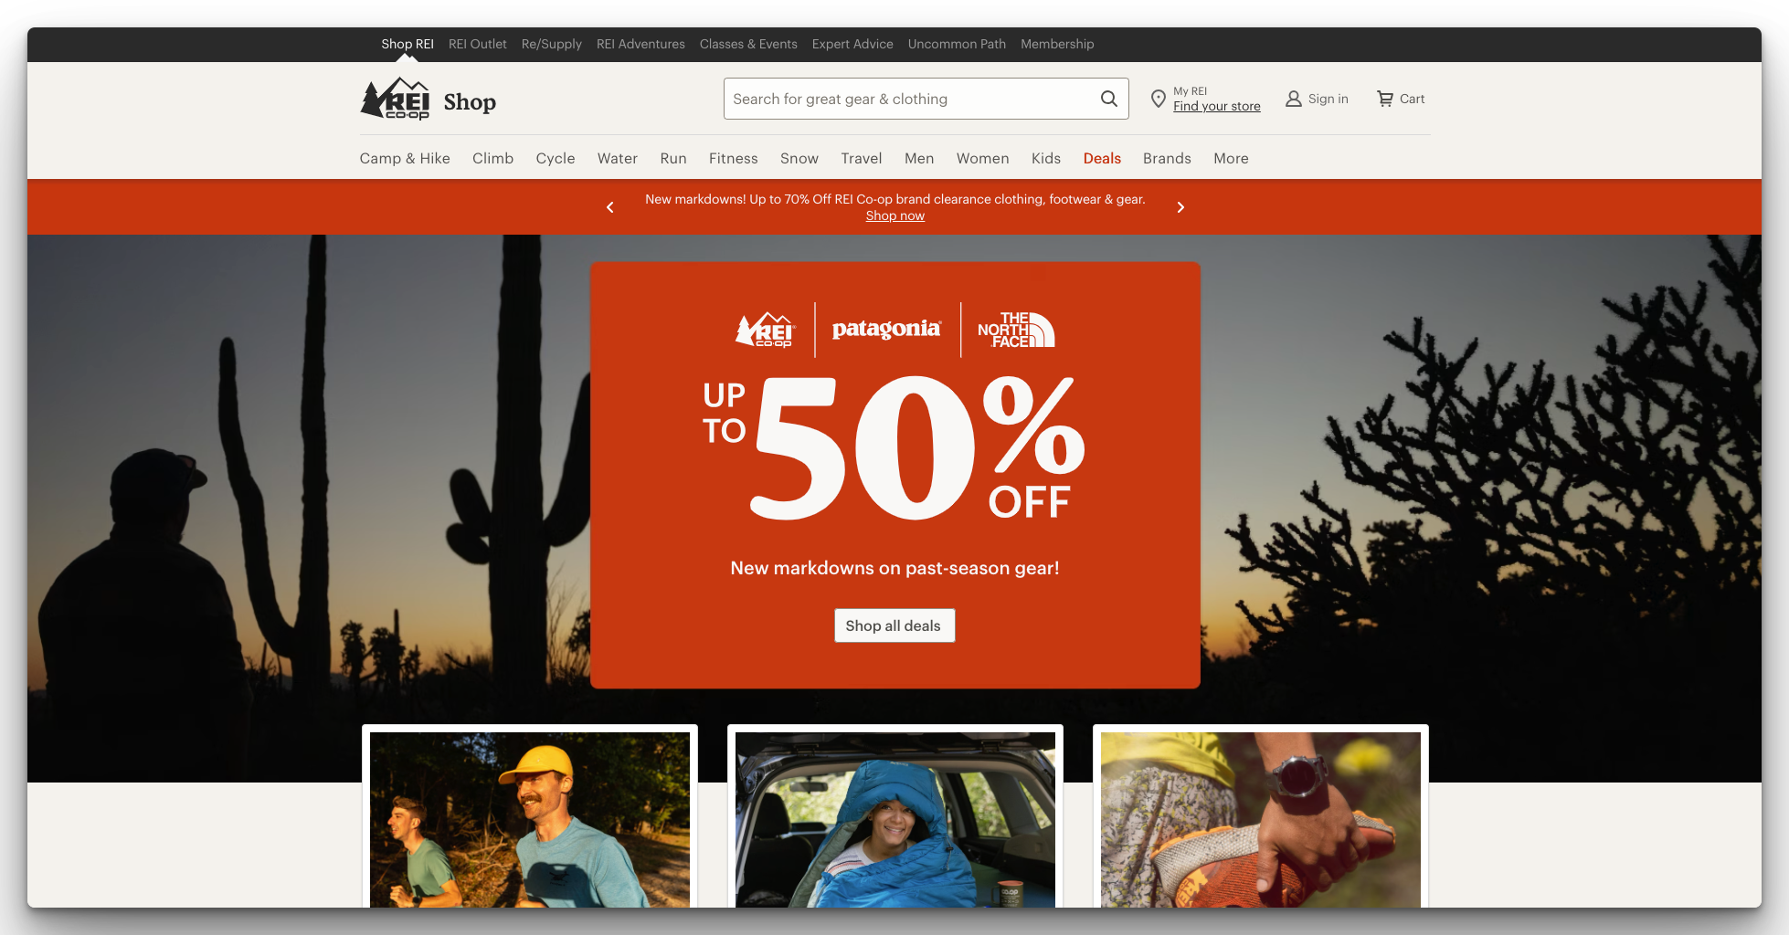Click the shopping cart icon
The height and width of the screenshot is (935, 1789).
tap(1385, 99)
